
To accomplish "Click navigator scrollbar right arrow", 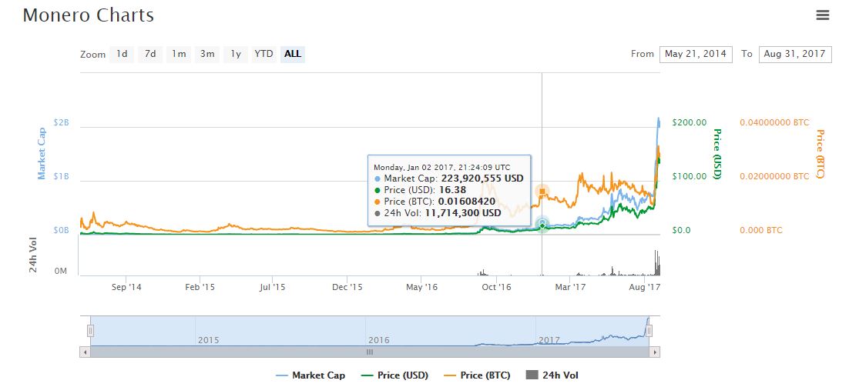I will tap(655, 352).
